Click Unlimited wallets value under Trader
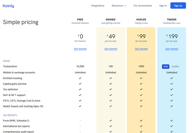 (x=172, y=72)
